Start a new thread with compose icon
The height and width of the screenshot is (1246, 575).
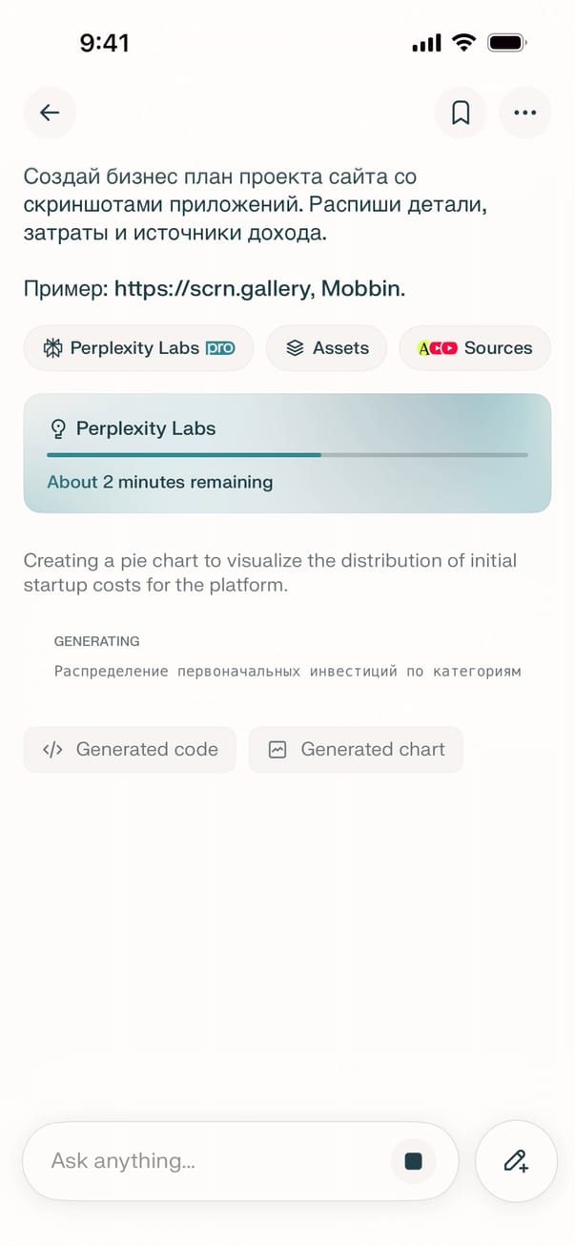click(x=516, y=1160)
